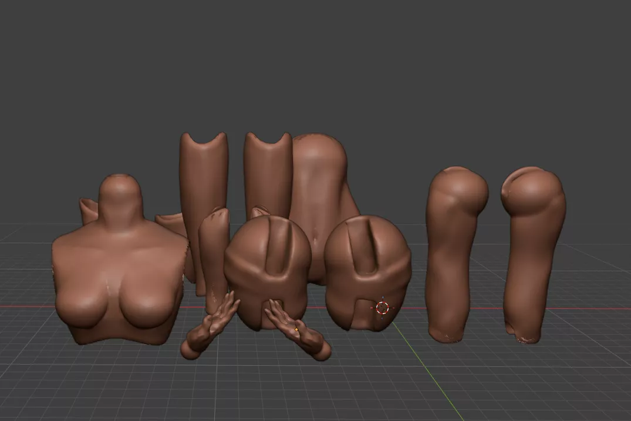
Task: Click the red-white 3D cursor
Action: click(382, 308)
